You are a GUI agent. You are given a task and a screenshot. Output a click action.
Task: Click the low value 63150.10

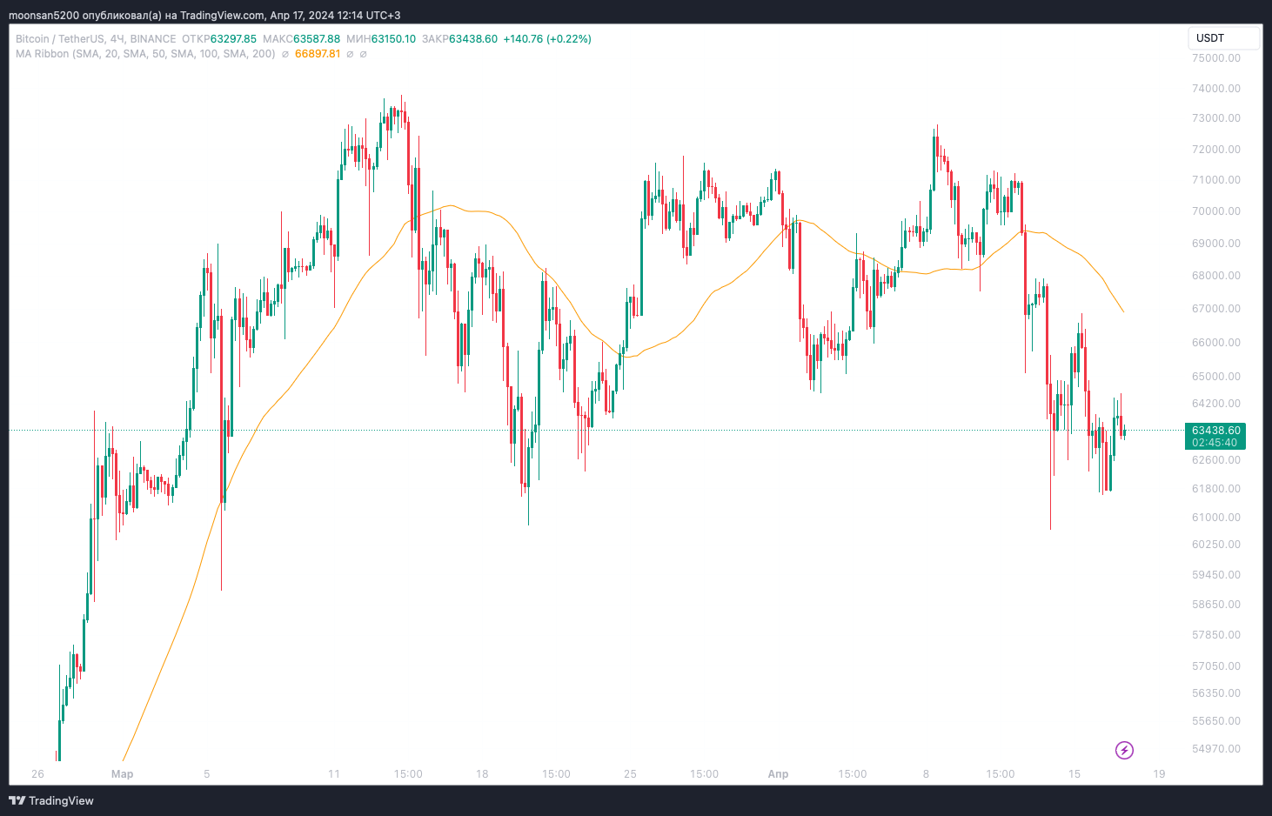tap(393, 39)
